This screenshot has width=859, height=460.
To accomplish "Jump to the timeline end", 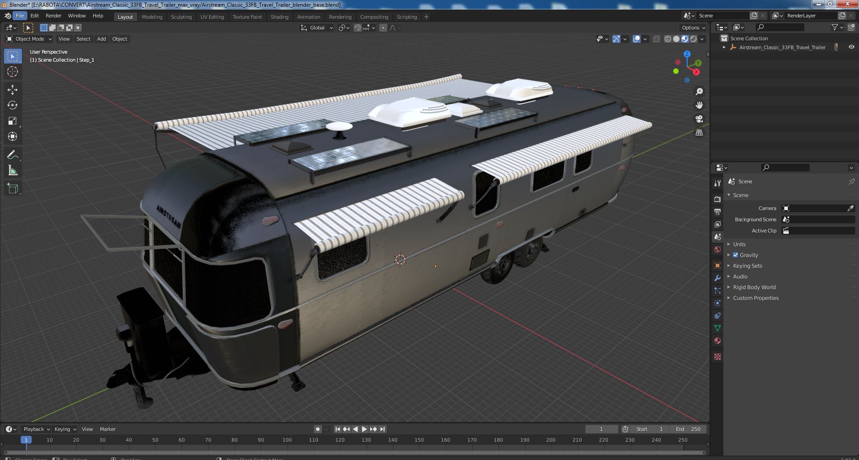I will (382, 429).
